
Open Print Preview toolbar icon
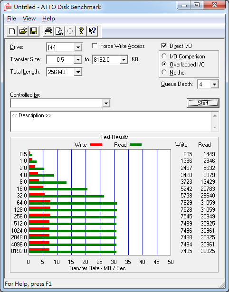(59, 31)
